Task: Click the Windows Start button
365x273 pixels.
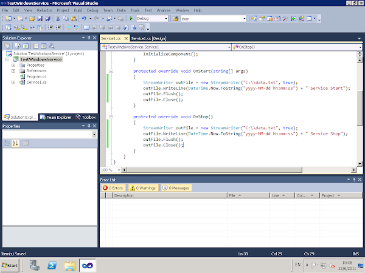Action: click(10, 265)
